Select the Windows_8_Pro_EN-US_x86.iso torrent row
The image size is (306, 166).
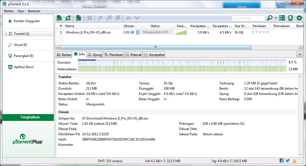(179, 32)
